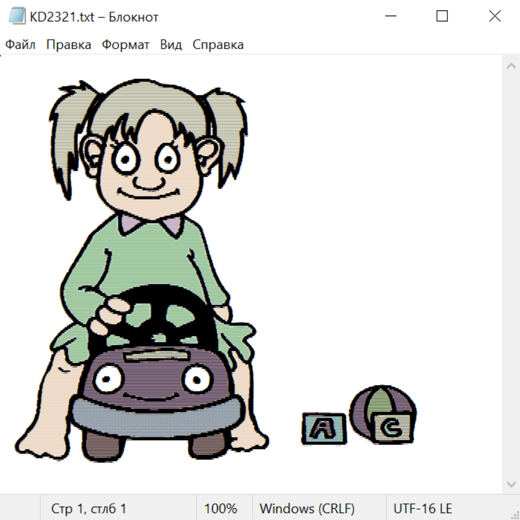Image resolution: width=520 pixels, height=520 pixels.
Task: Click the Notepad icon in the title bar
Action: pyautogui.click(x=18, y=17)
